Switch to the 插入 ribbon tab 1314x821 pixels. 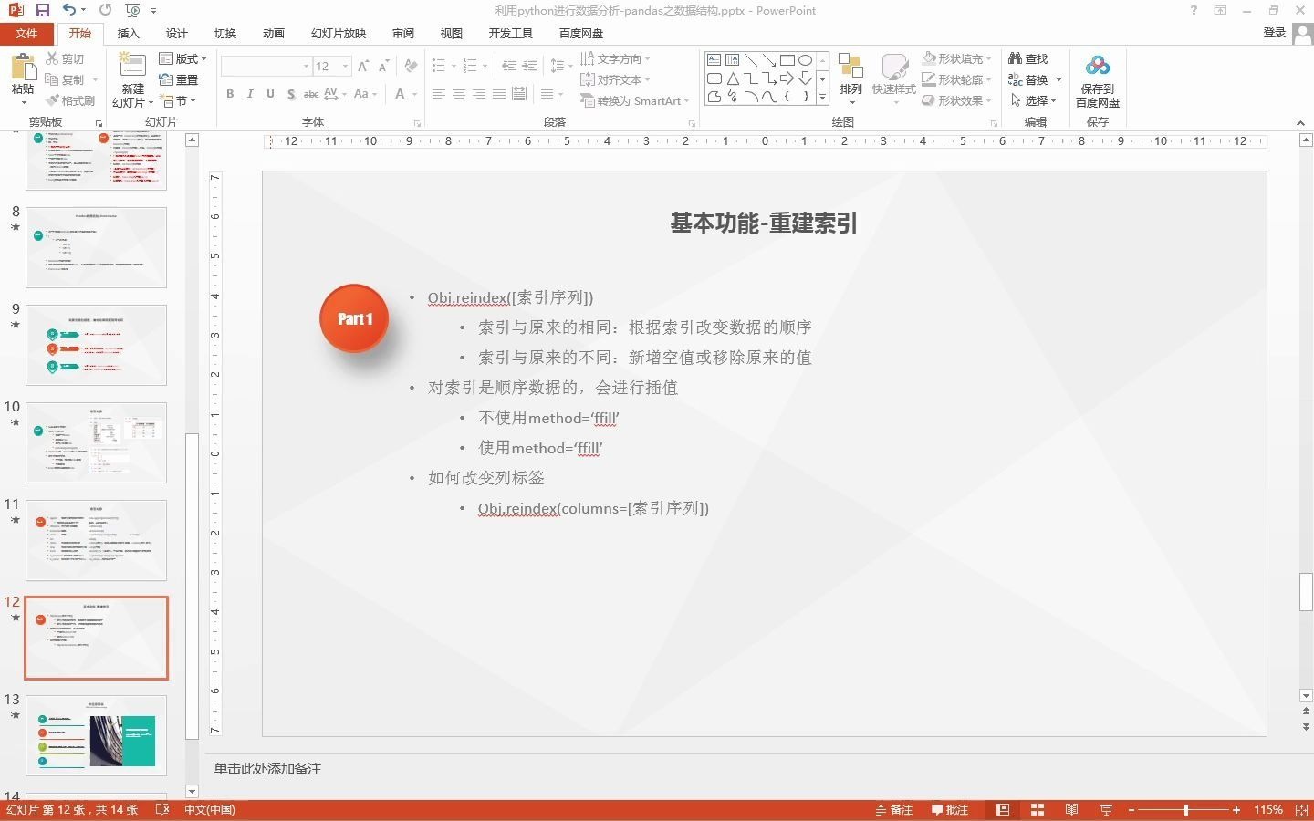tap(128, 33)
